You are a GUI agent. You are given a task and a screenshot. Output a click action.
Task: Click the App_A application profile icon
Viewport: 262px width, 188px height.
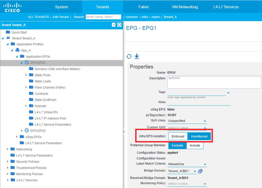pyautogui.click(x=17, y=50)
